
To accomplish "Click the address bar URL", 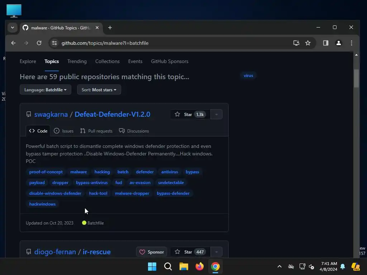I will 105,43.
